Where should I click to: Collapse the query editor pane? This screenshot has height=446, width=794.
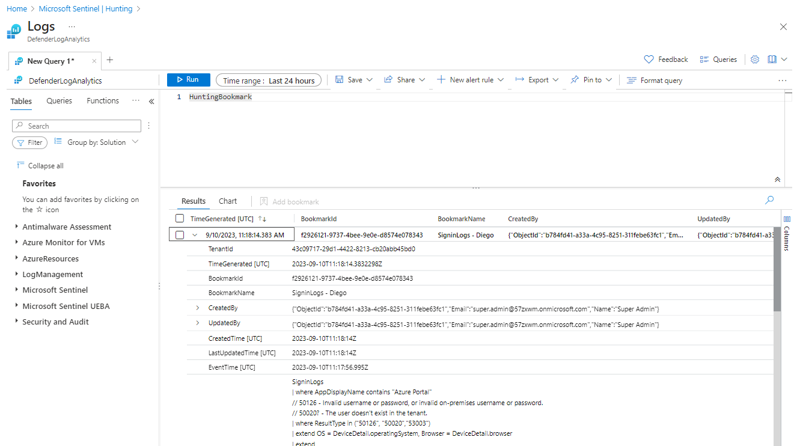click(x=777, y=179)
